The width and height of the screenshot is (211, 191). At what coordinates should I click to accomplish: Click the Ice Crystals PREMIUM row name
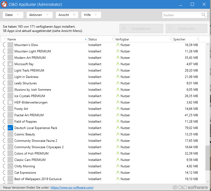[30, 96]
